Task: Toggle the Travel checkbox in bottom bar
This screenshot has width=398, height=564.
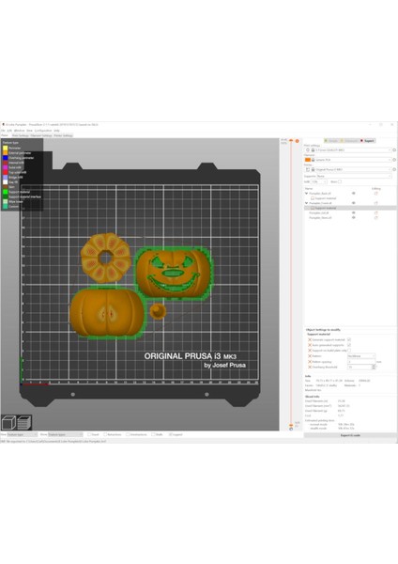Action: (89, 434)
